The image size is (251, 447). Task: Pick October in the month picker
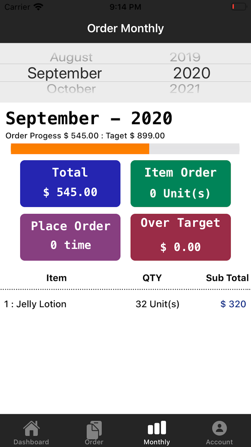pos(71,89)
